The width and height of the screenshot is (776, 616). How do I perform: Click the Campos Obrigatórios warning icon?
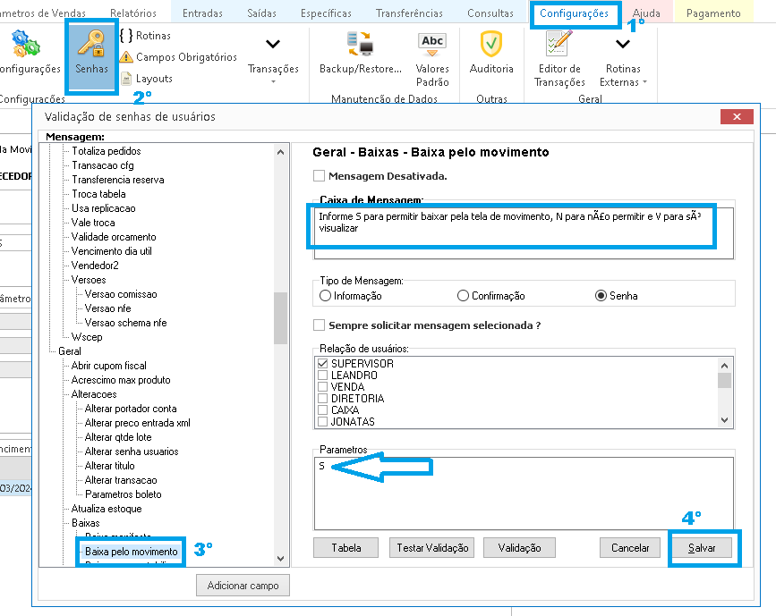(x=126, y=57)
